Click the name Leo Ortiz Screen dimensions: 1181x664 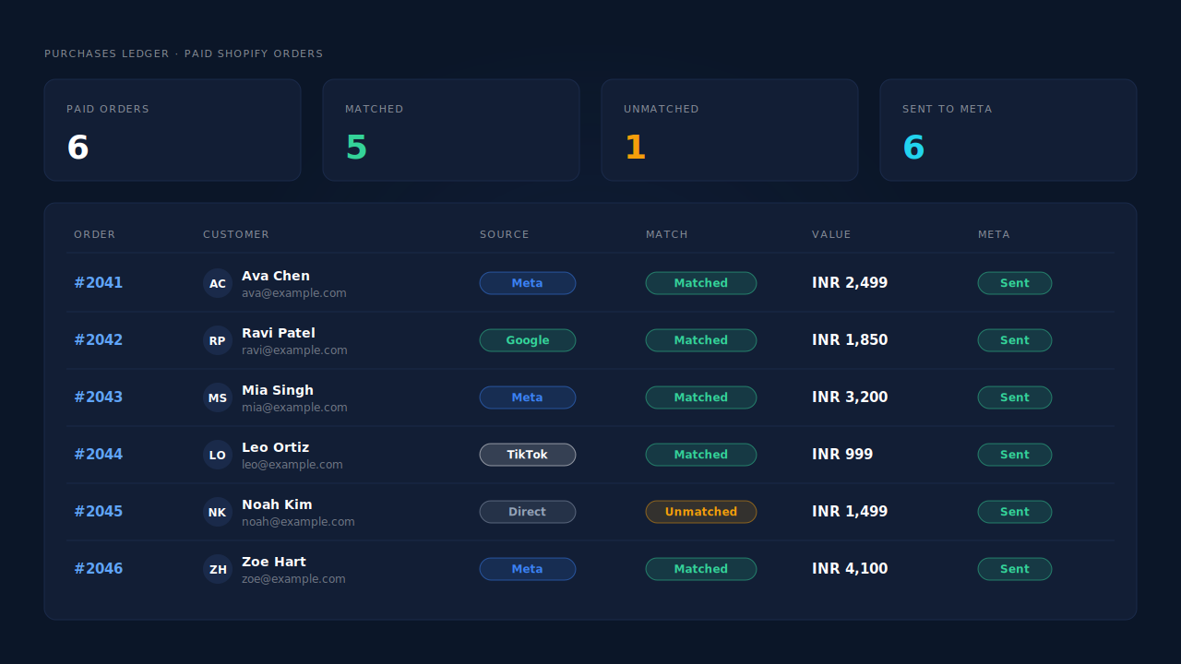click(x=275, y=447)
